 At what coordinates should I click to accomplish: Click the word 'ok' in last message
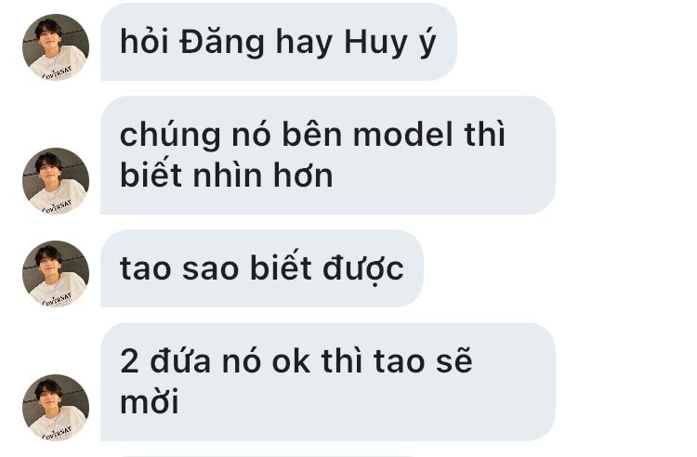coord(291,360)
